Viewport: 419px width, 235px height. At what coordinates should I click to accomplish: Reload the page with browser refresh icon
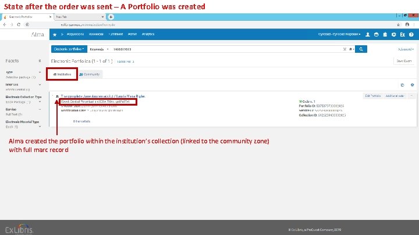[x=19, y=24]
